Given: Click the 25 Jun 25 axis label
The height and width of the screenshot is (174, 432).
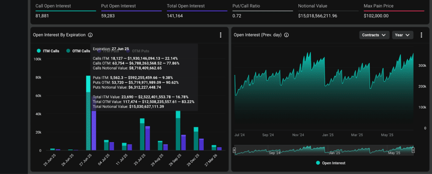Looking at the screenshot, I should 49,159.
